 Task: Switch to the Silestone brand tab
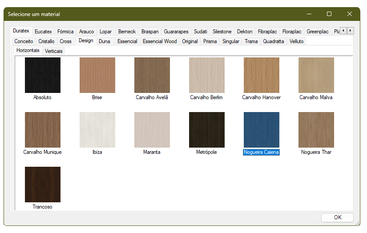point(222,31)
